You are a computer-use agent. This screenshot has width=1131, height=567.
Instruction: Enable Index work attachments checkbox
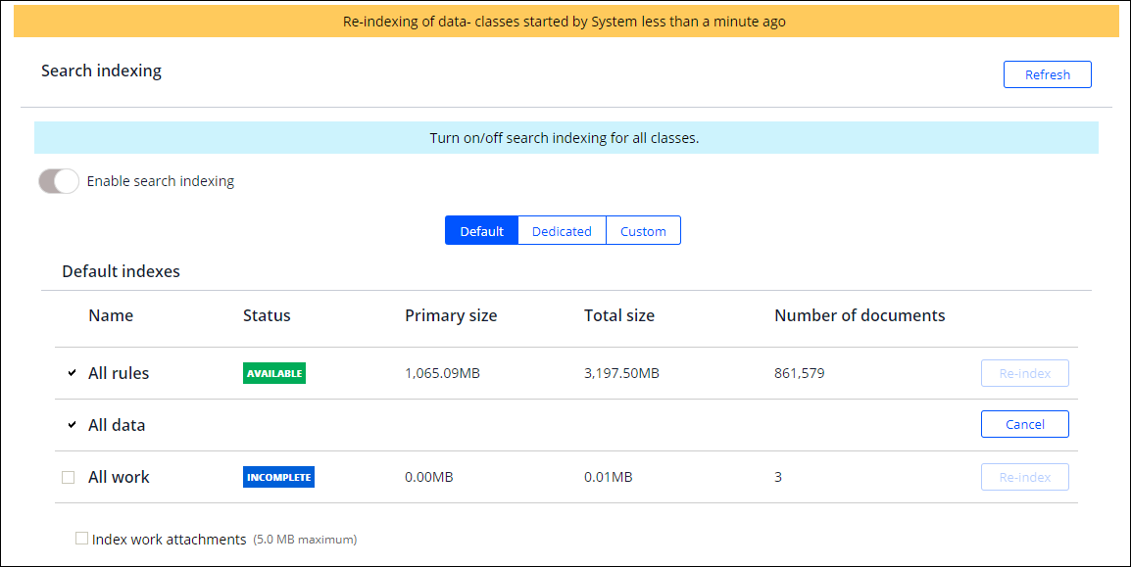[81, 539]
